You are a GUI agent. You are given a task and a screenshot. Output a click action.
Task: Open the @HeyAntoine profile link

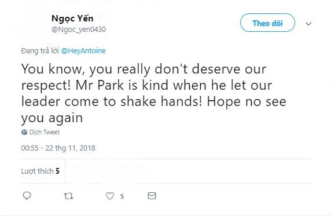pyautogui.click(x=83, y=51)
